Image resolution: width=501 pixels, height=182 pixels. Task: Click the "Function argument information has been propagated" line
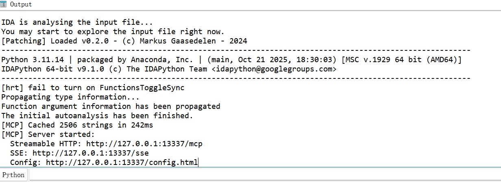point(111,106)
